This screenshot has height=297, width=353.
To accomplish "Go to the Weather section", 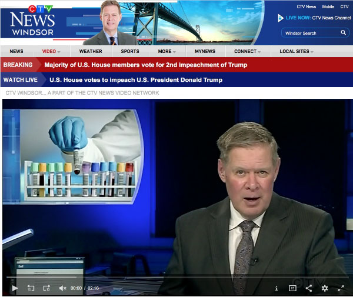I will [91, 51].
